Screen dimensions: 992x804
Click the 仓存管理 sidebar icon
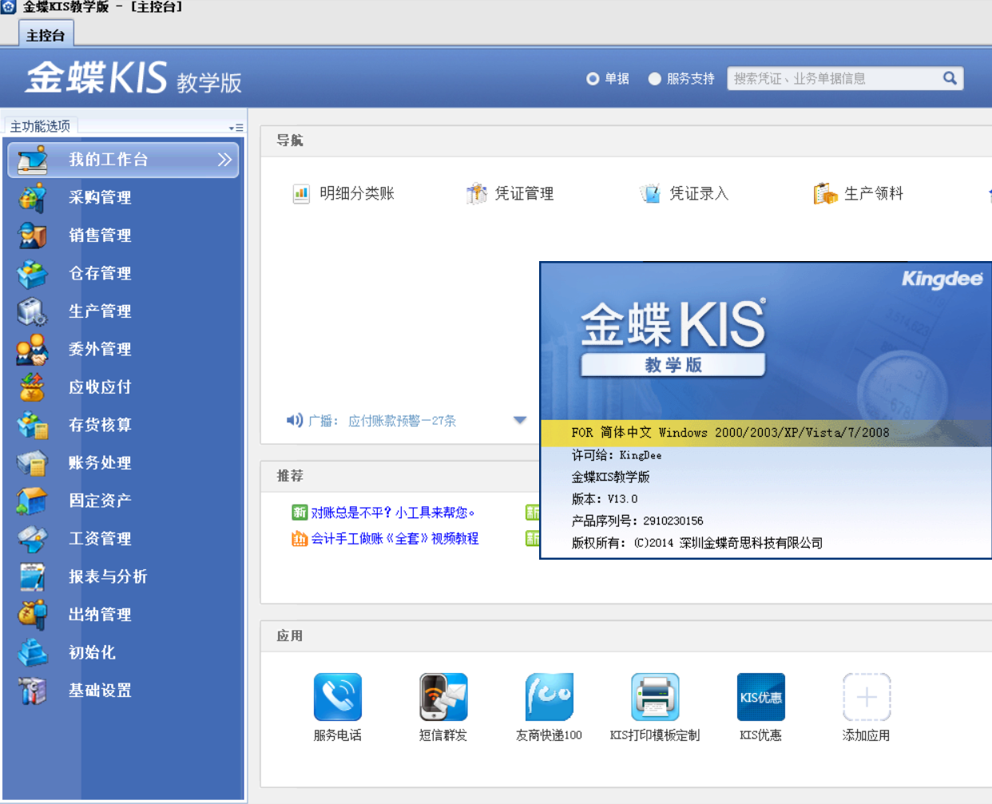pos(33,273)
